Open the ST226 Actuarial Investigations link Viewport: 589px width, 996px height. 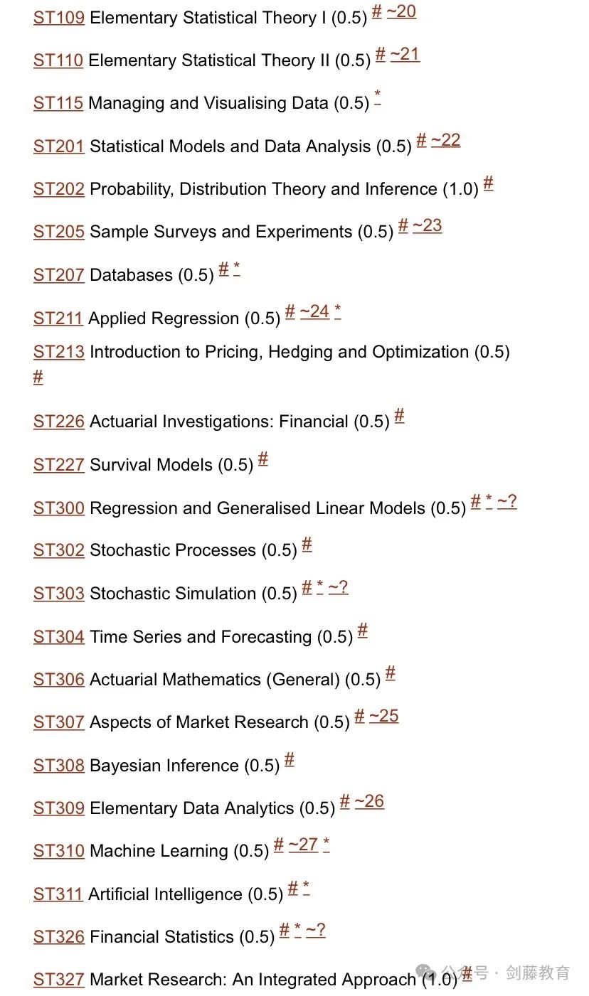(x=59, y=422)
